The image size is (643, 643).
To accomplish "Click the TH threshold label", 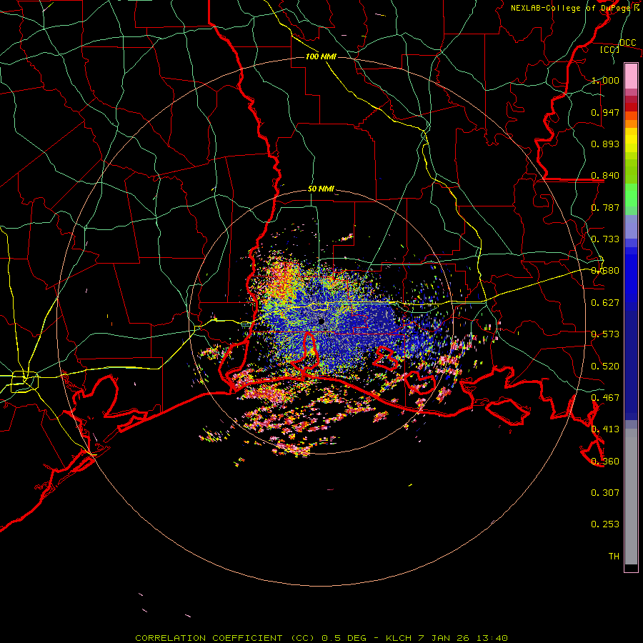I will tap(614, 557).
